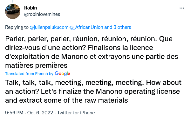Open the three-dot more options menu
The height and width of the screenshot is (121, 190).
coord(182,8)
